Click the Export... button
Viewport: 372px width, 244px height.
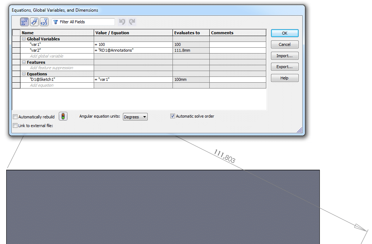[284, 67]
